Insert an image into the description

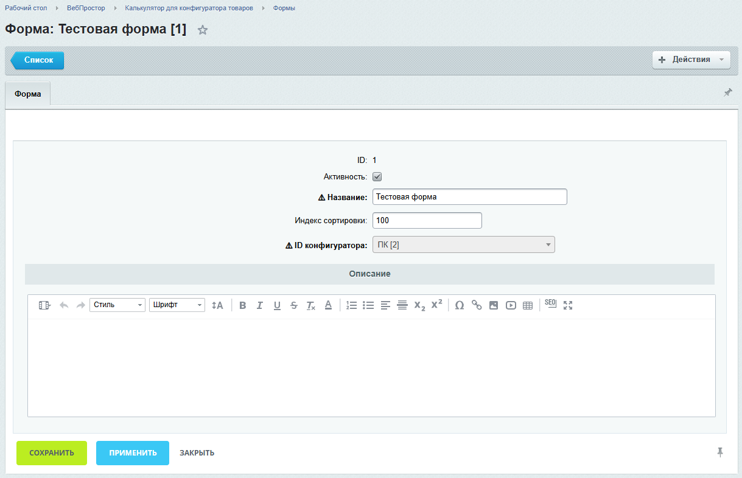494,305
